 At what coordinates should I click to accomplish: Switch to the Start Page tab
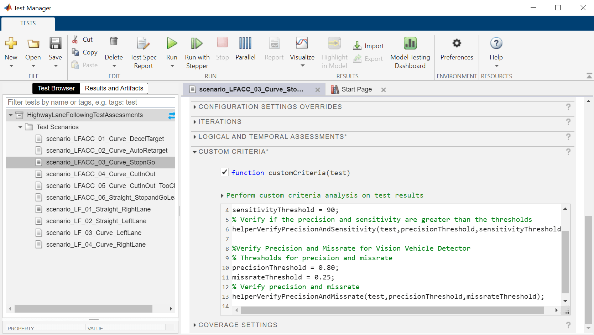tap(356, 89)
